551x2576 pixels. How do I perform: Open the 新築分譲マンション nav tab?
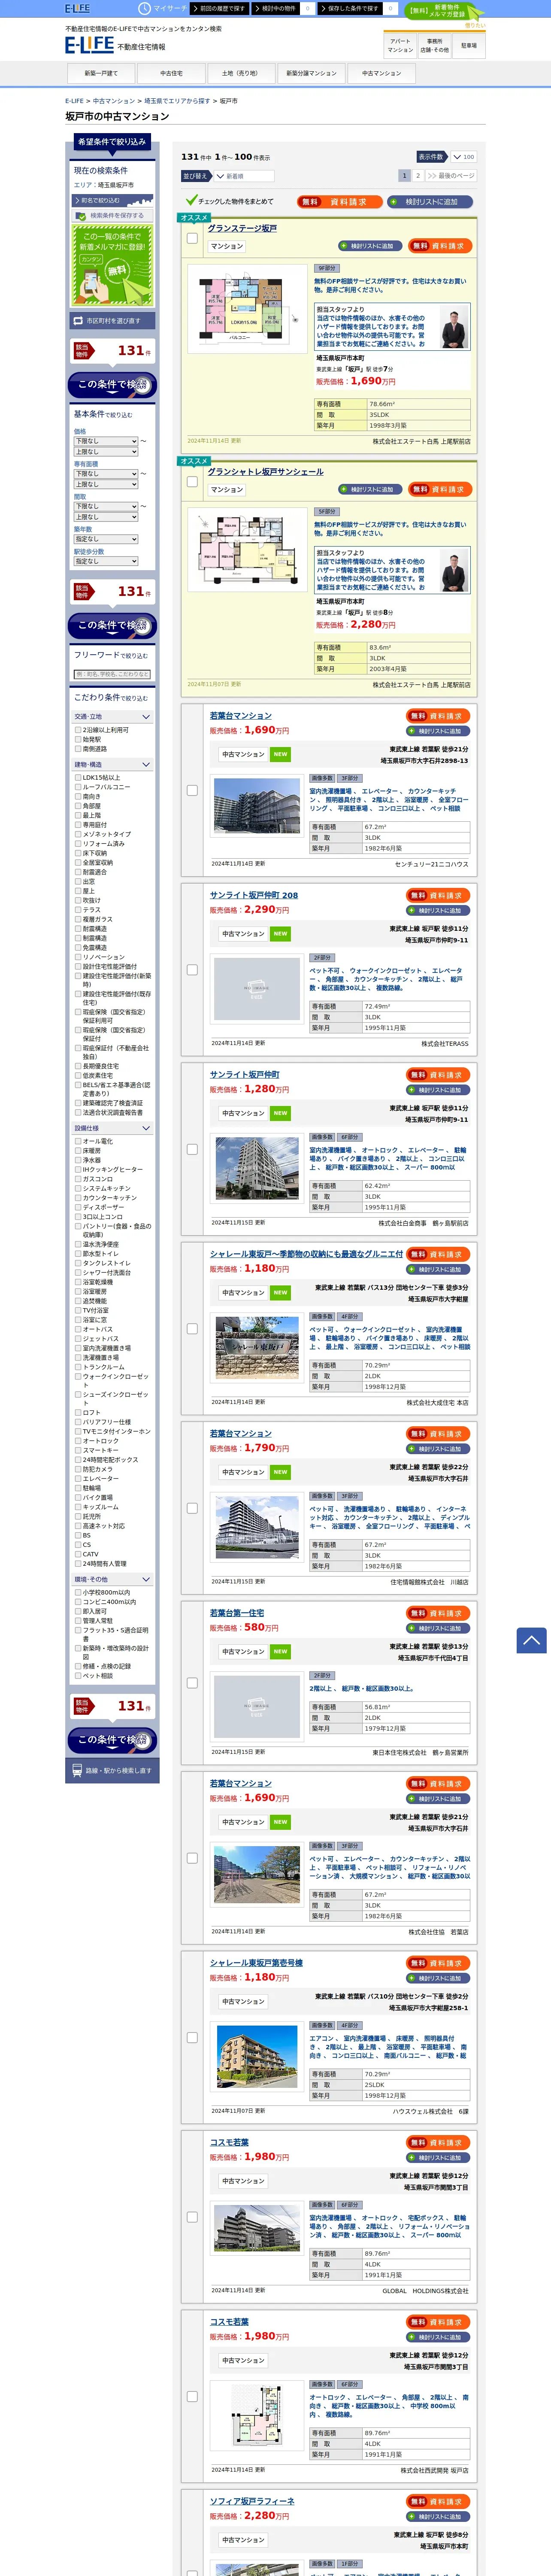pyautogui.click(x=311, y=73)
